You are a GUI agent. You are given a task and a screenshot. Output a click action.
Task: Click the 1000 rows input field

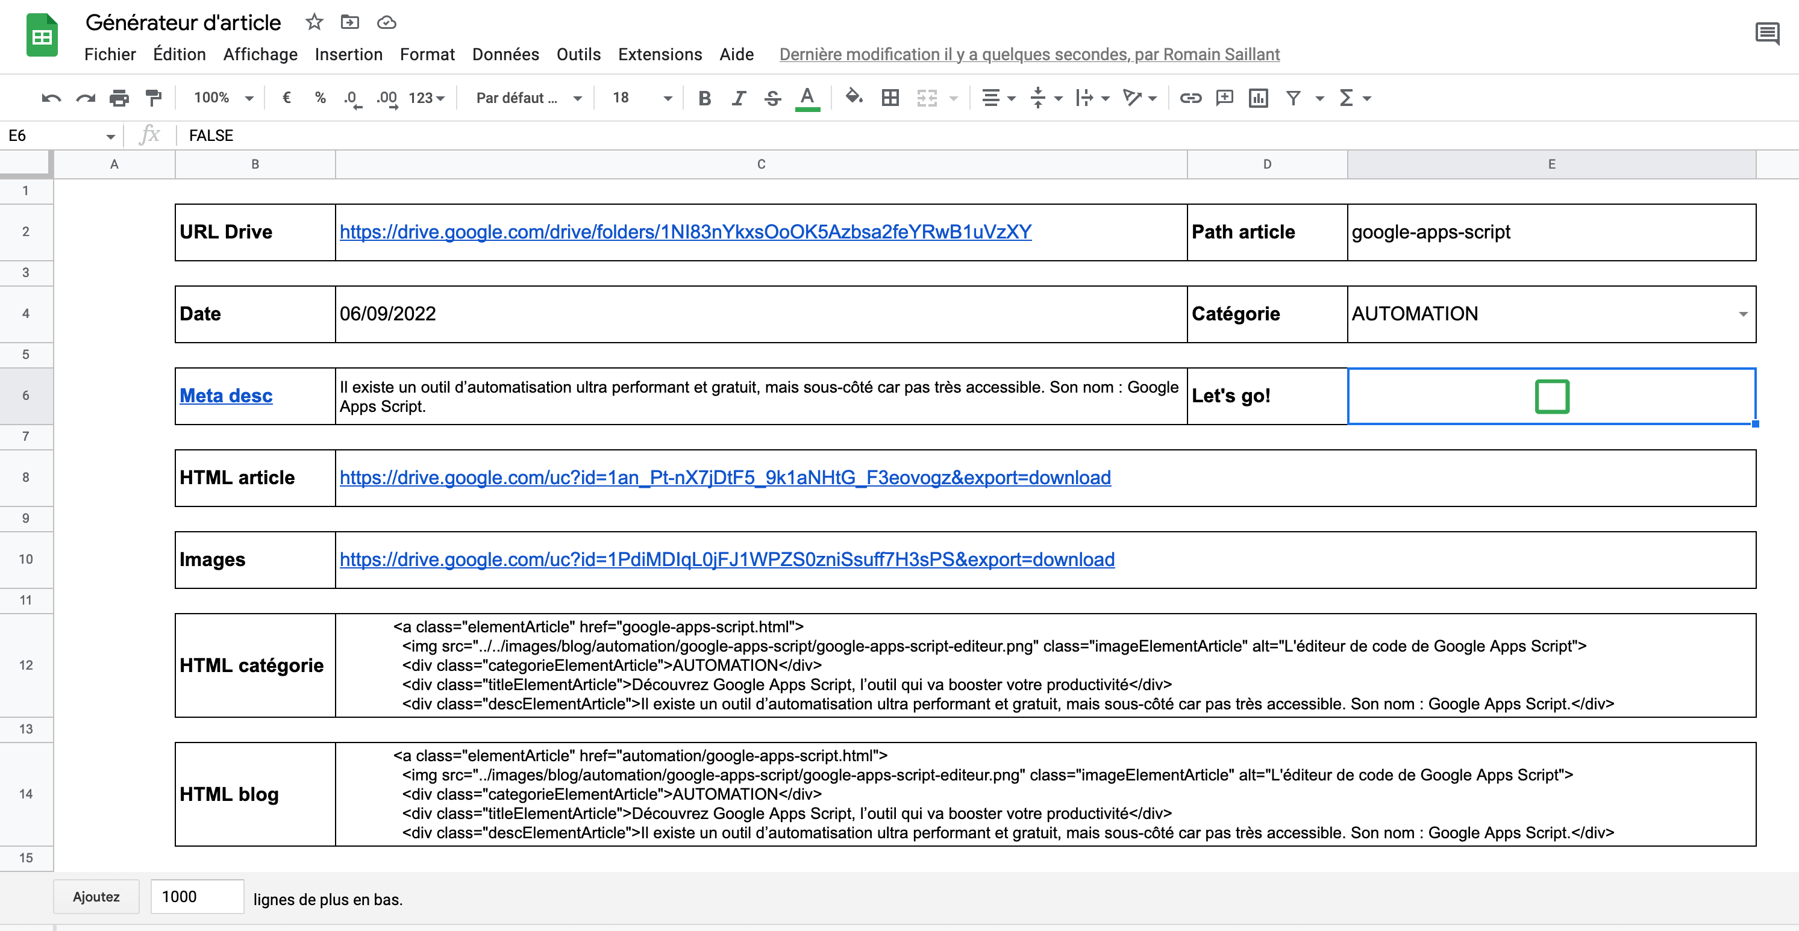pyautogui.click(x=197, y=897)
